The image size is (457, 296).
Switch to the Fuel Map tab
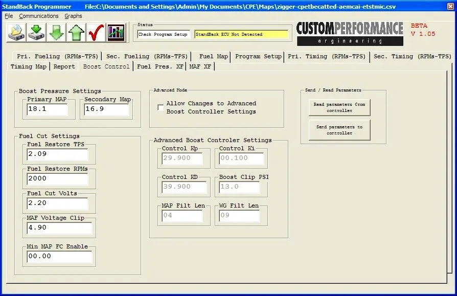pos(214,56)
